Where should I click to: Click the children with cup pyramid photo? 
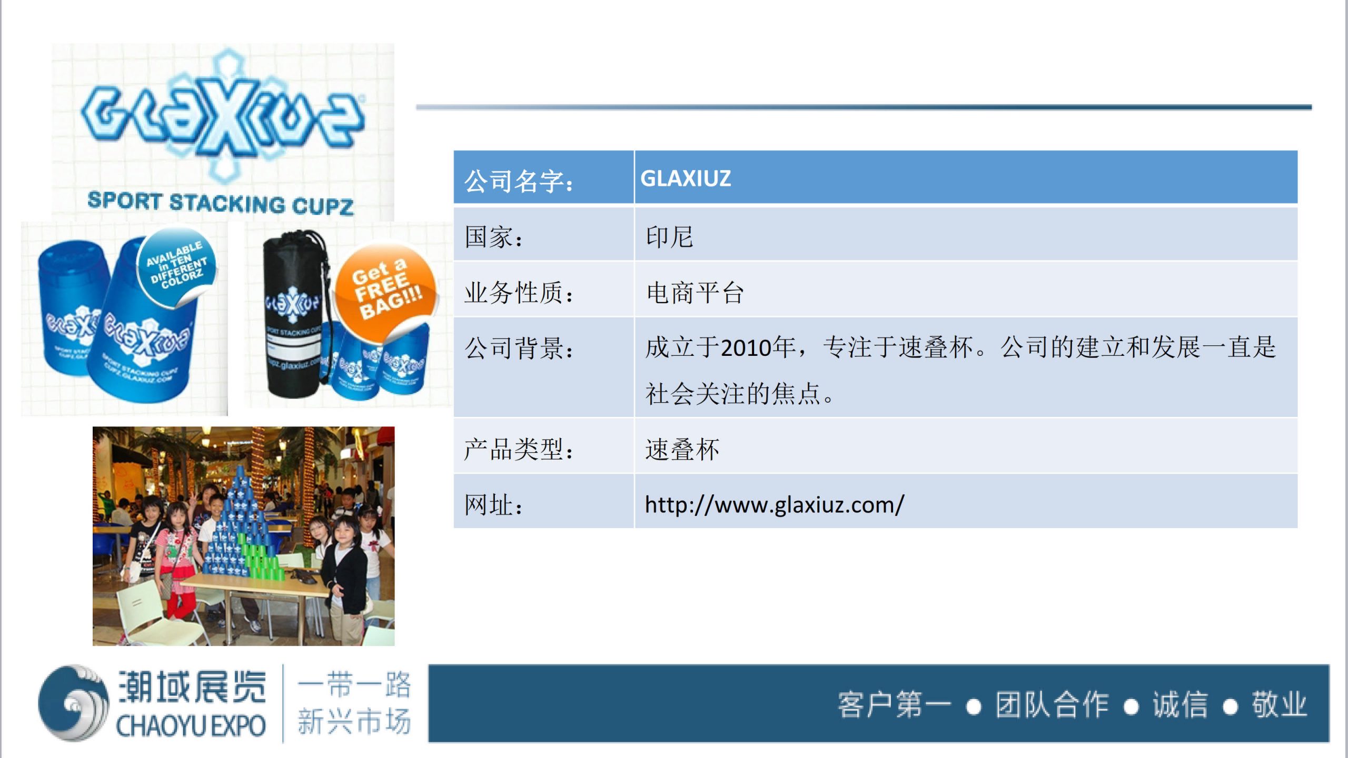[243, 536]
